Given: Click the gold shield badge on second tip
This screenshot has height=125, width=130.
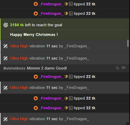Looking at the screenshot, I should pyautogui.click(x=66, y=13).
